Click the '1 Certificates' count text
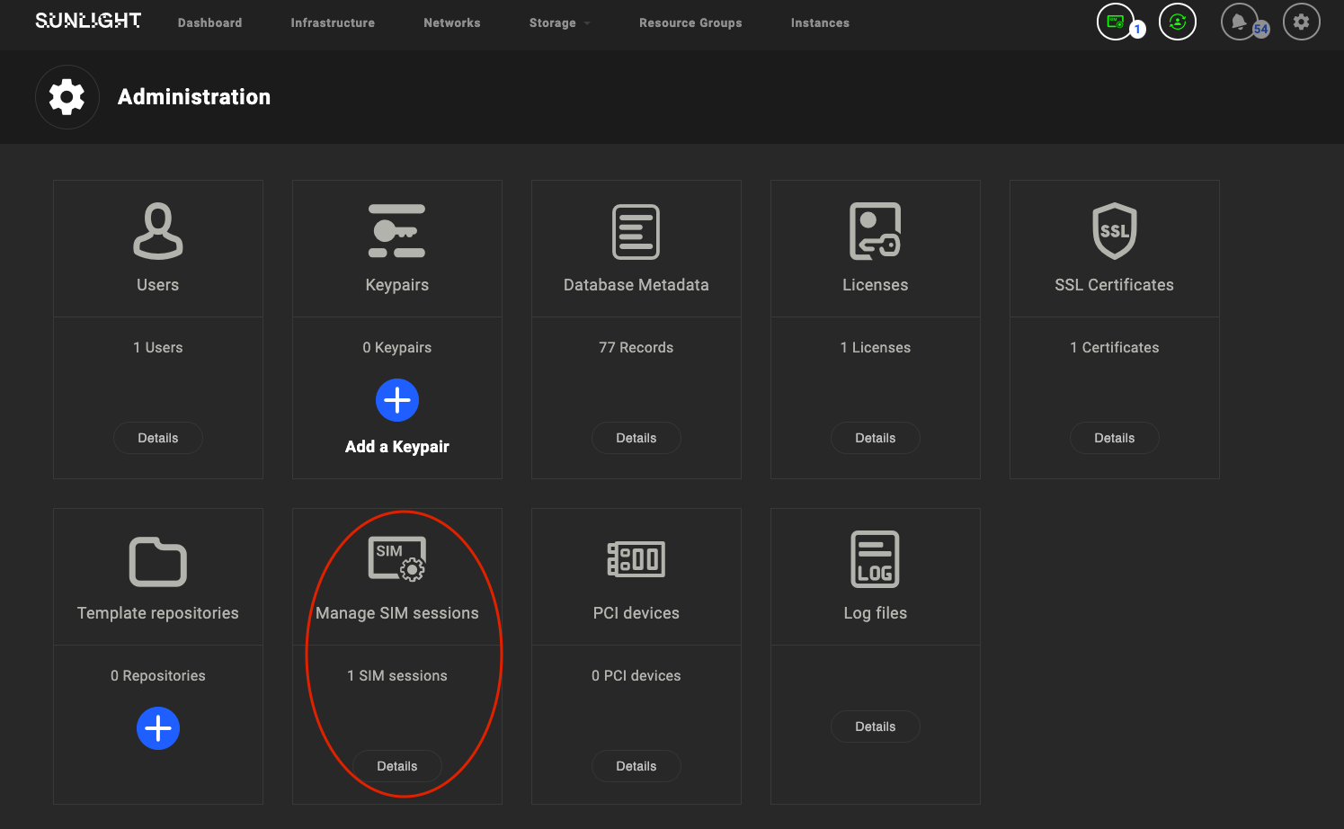 click(x=1115, y=348)
